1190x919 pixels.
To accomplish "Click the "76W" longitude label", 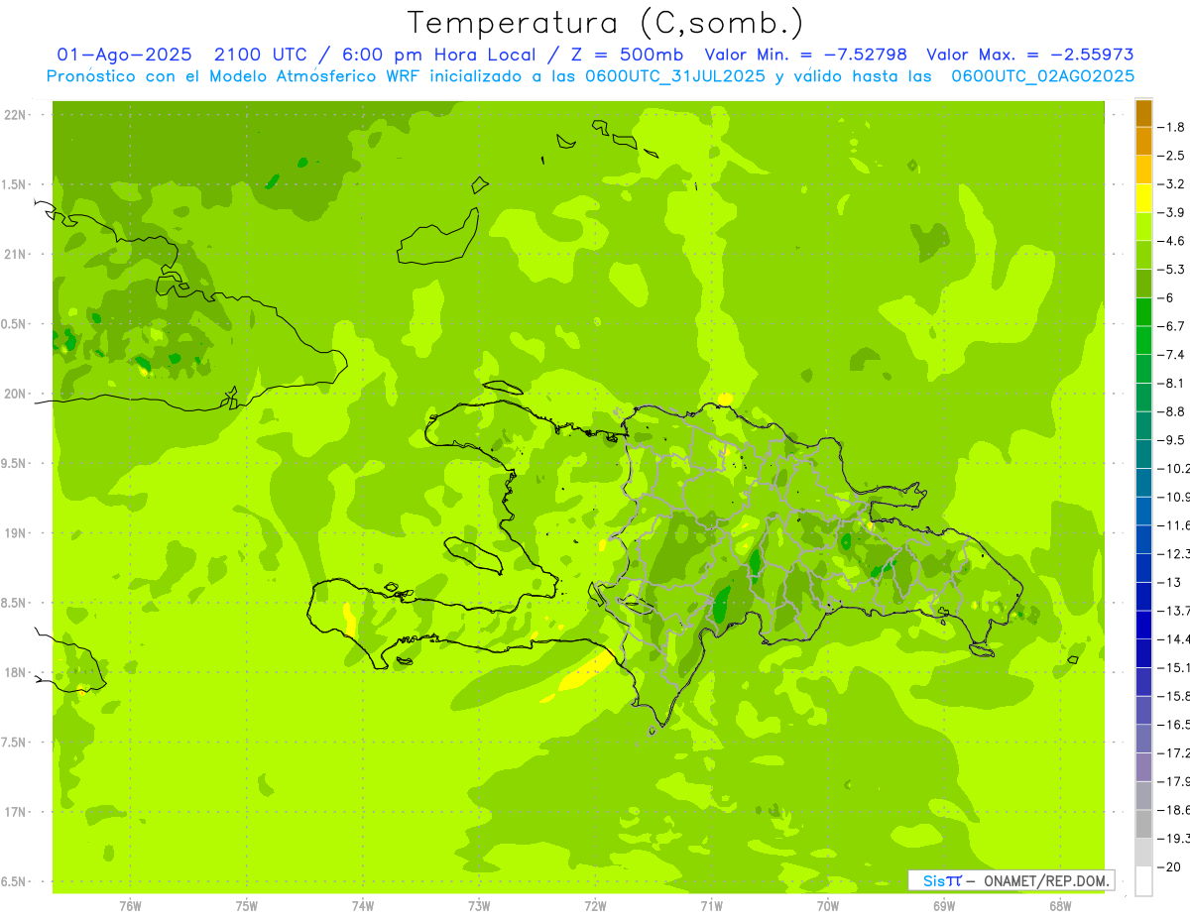I will point(130,906).
